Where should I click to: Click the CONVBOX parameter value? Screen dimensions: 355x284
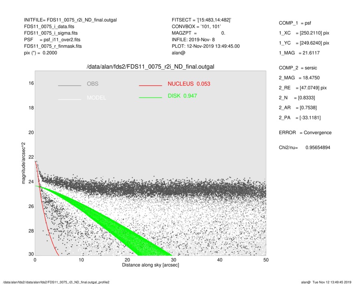point(209,26)
